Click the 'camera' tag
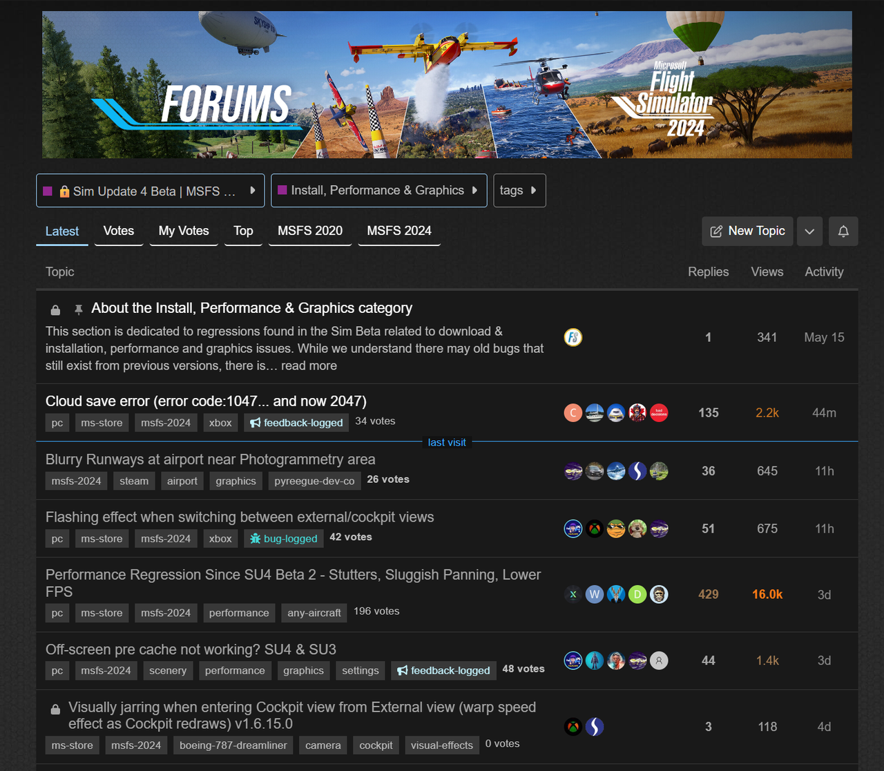 (323, 745)
